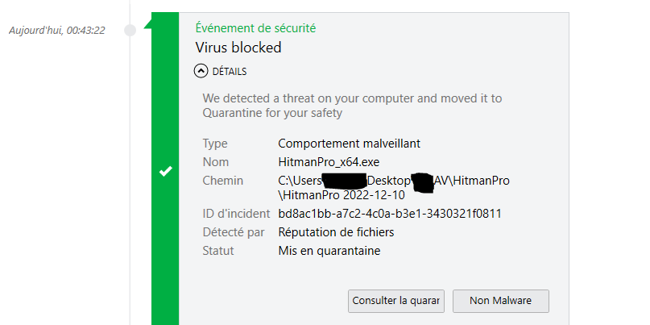Click the Chemin field label

pyautogui.click(x=222, y=180)
